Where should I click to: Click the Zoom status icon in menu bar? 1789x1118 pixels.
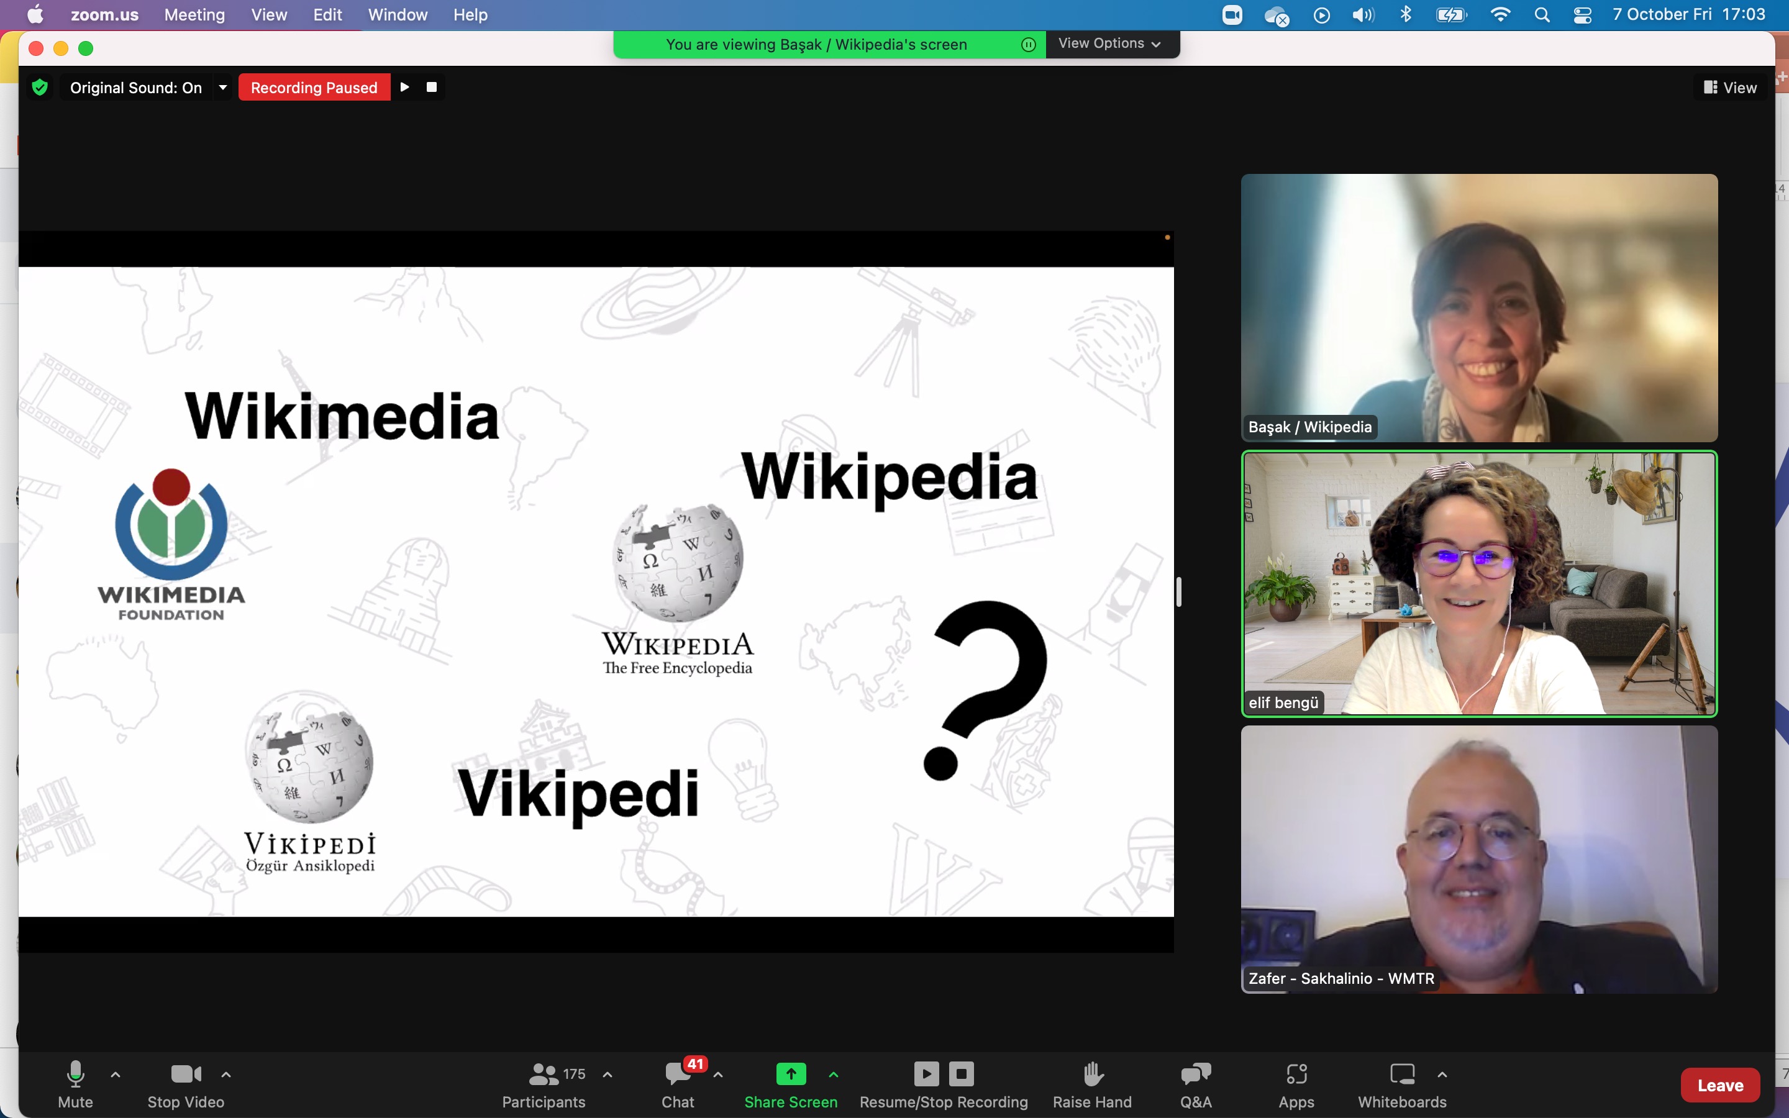click(x=1232, y=15)
